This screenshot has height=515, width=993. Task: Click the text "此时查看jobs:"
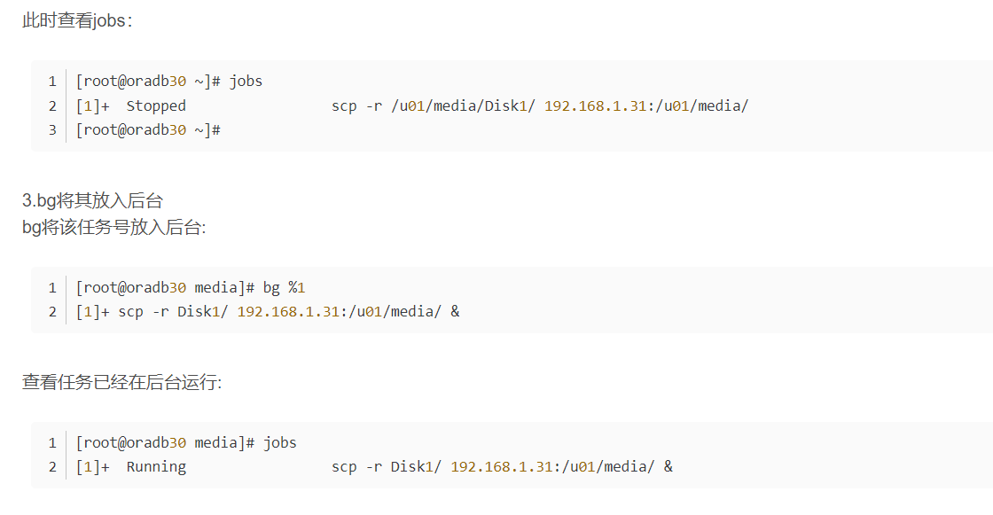point(77,20)
